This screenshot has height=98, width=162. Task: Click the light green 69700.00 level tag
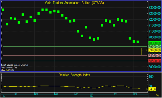click(155, 47)
